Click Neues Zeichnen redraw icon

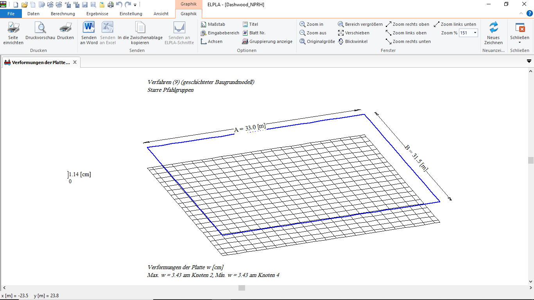coord(493,33)
